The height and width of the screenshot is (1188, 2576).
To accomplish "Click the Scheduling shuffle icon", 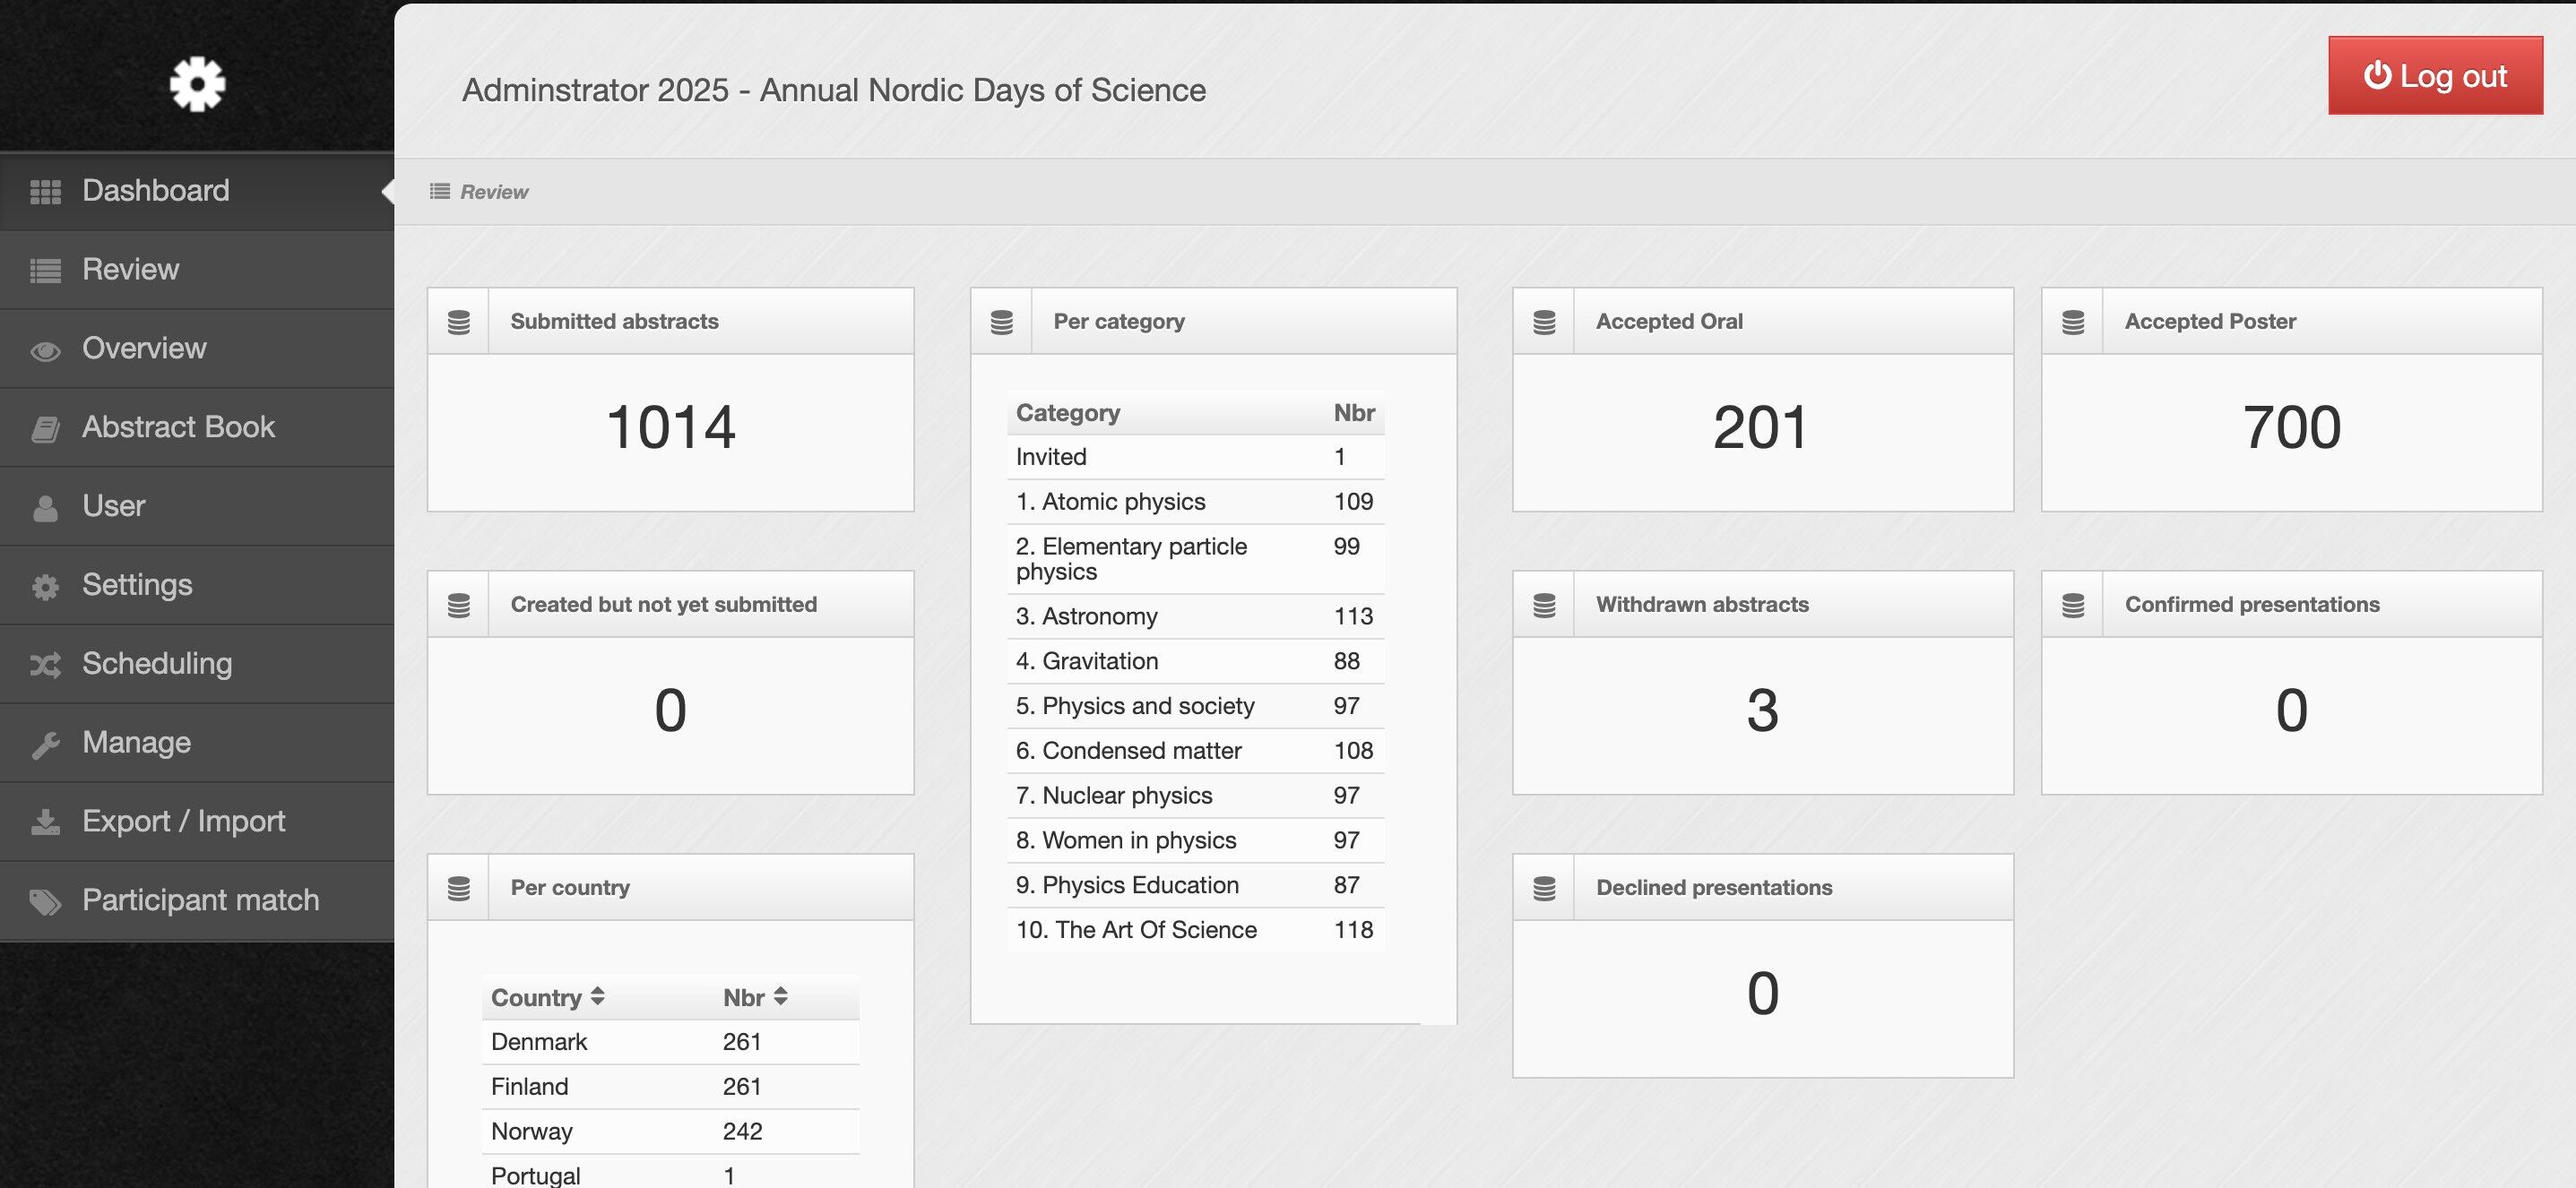I will [x=46, y=666].
